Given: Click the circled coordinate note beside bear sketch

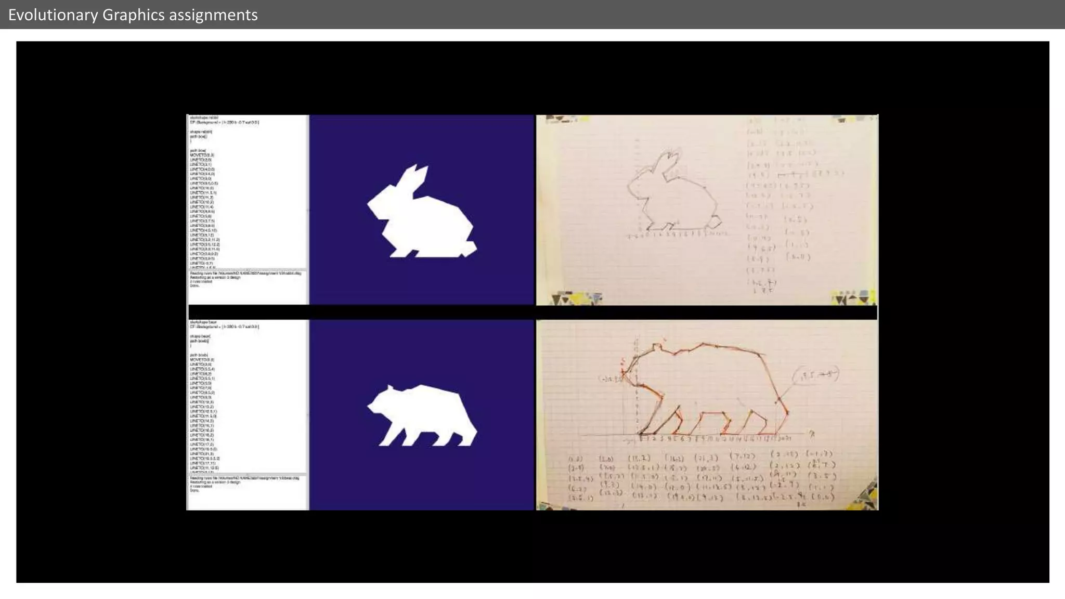Looking at the screenshot, I should (816, 375).
